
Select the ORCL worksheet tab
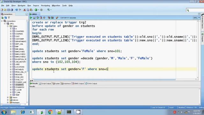34,14
